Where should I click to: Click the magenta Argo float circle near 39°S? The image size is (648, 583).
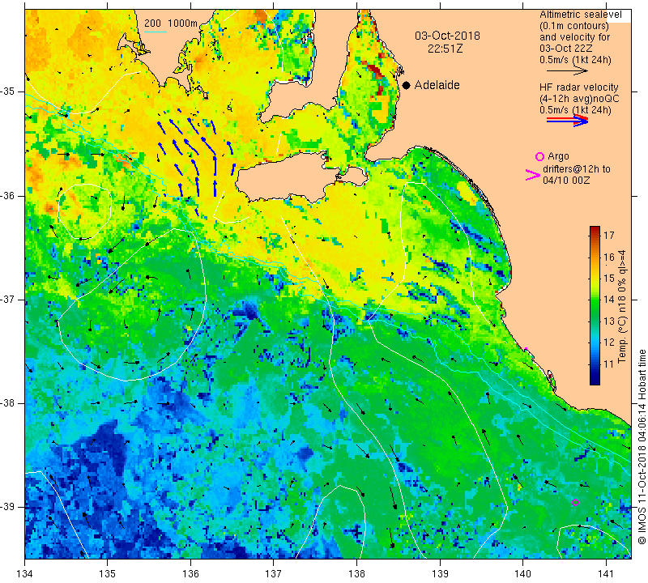(575, 502)
